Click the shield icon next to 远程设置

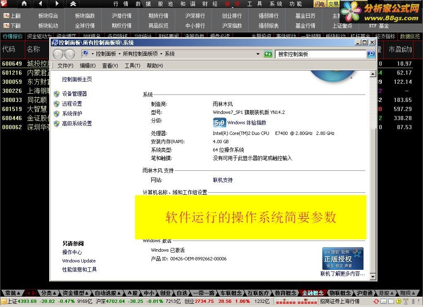coord(56,104)
